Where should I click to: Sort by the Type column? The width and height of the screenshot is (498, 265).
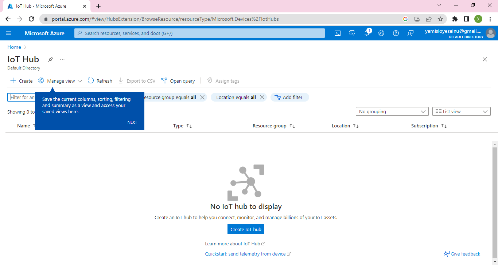click(x=183, y=126)
